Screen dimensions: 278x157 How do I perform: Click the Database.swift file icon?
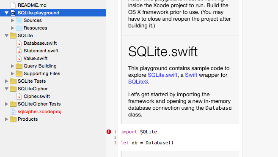[x=19, y=43]
